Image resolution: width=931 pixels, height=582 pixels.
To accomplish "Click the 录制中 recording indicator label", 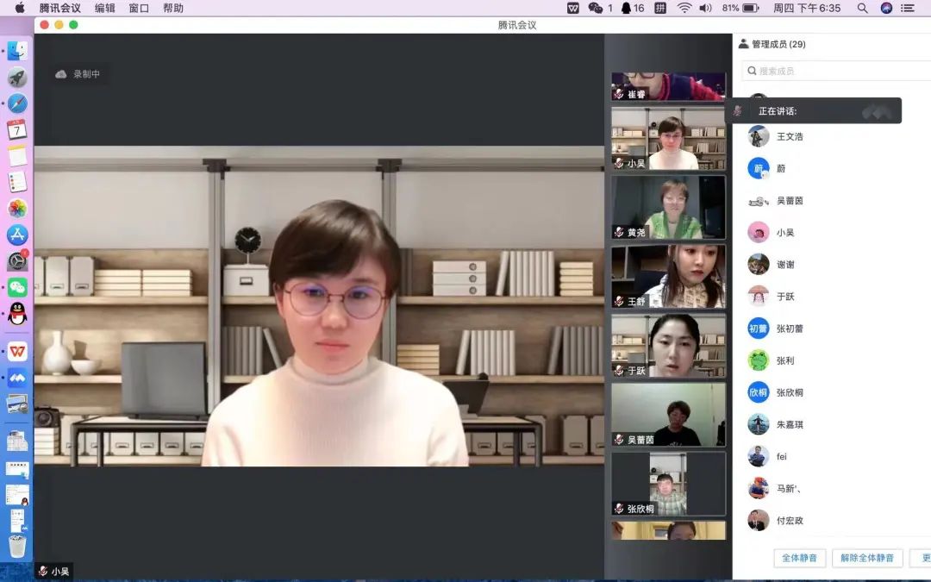I will (x=87, y=74).
